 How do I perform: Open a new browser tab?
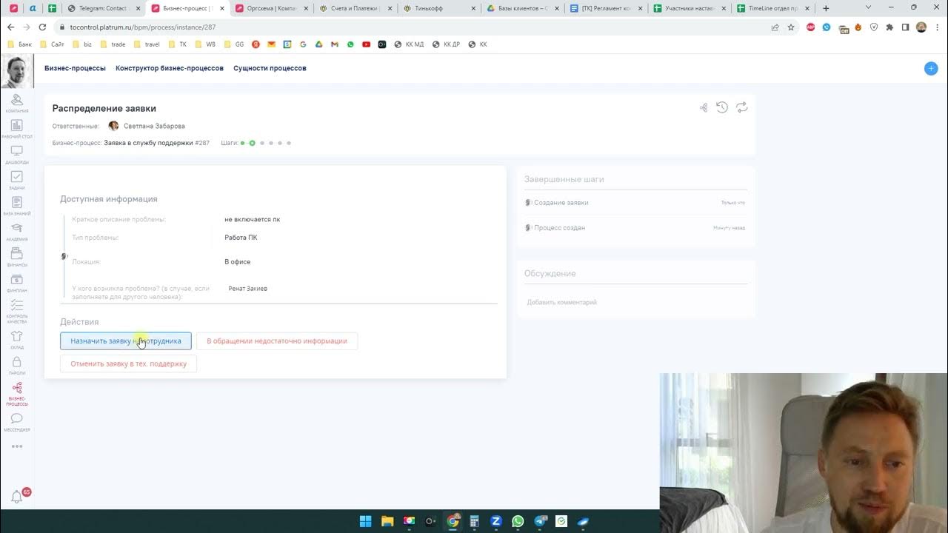coord(826,8)
